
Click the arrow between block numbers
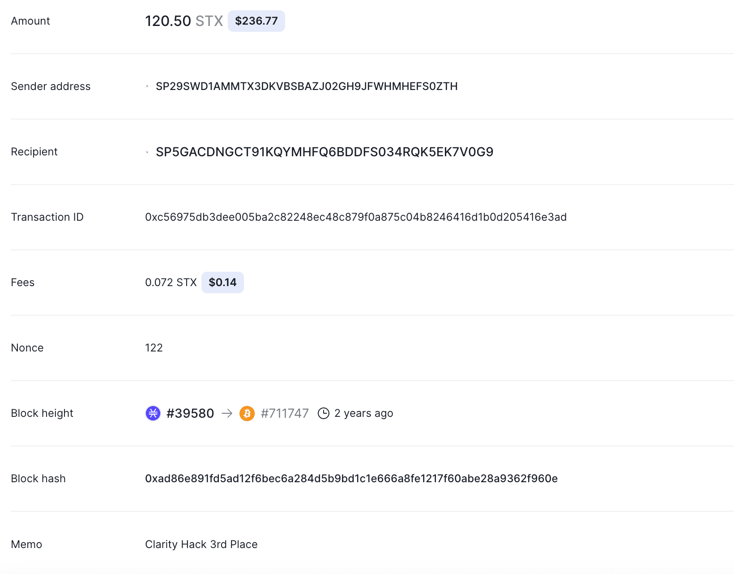pos(227,413)
